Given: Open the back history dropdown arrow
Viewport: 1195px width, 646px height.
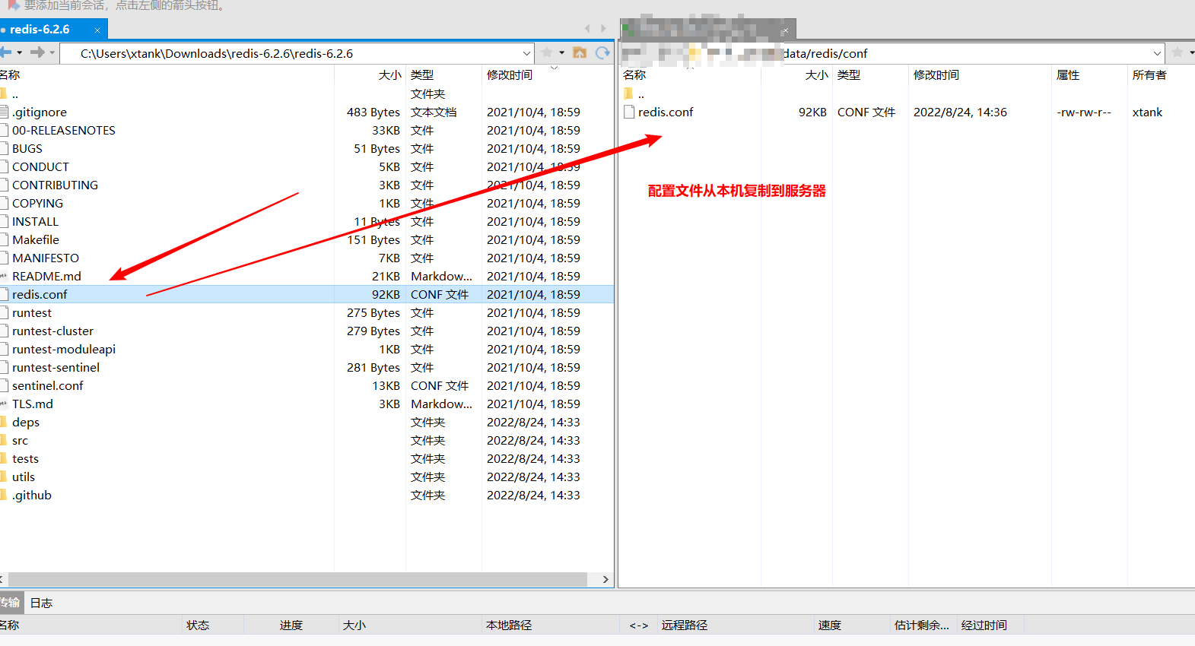Looking at the screenshot, I should [x=20, y=52].
